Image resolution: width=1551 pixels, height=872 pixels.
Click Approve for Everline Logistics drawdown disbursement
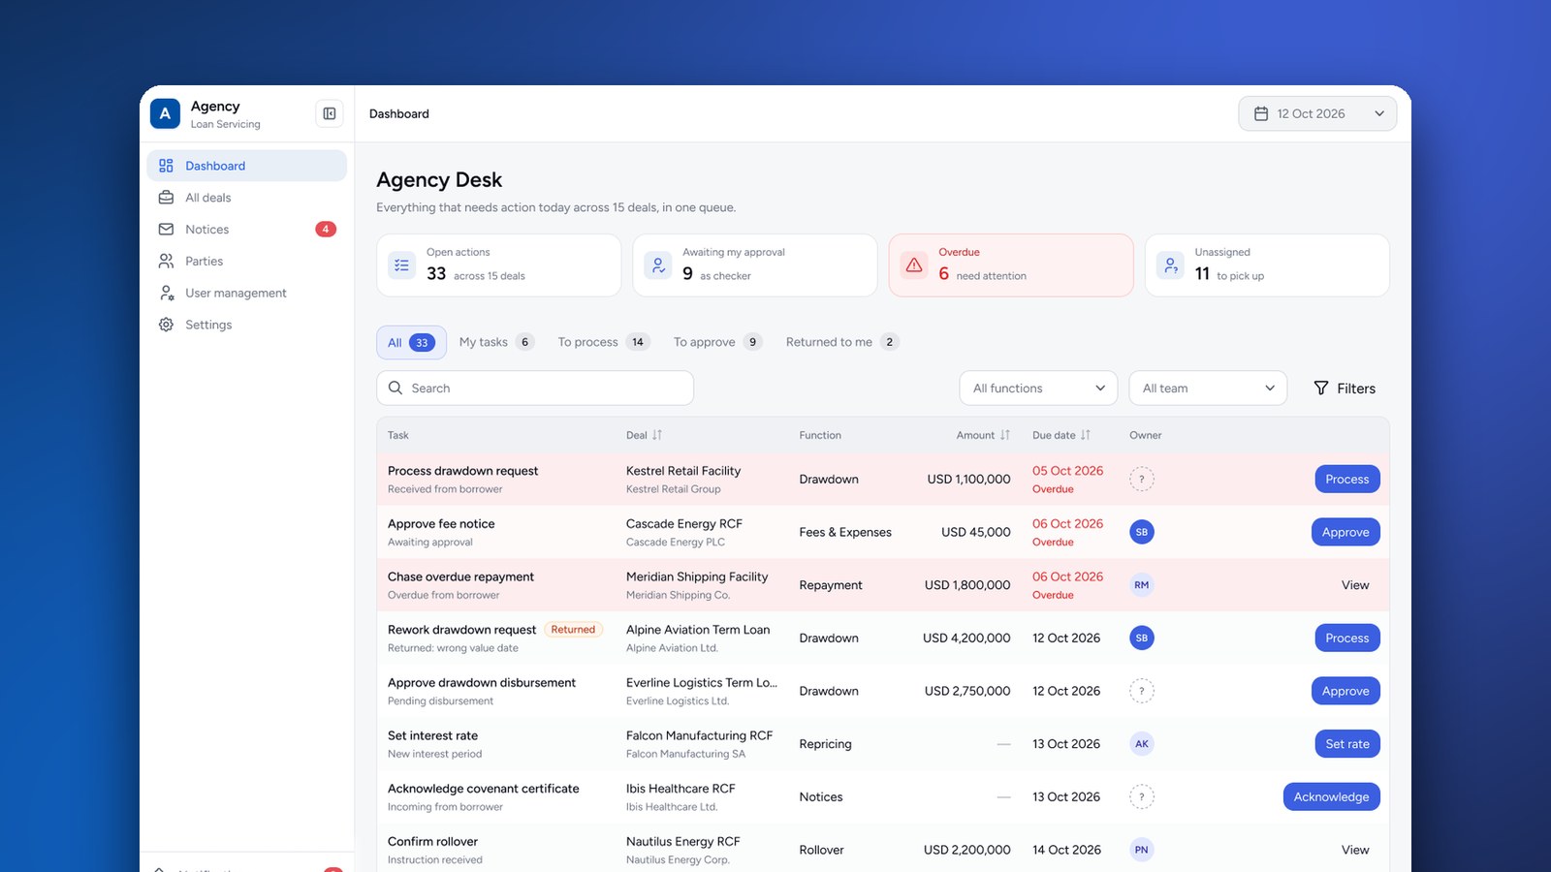coord(1345,691)
